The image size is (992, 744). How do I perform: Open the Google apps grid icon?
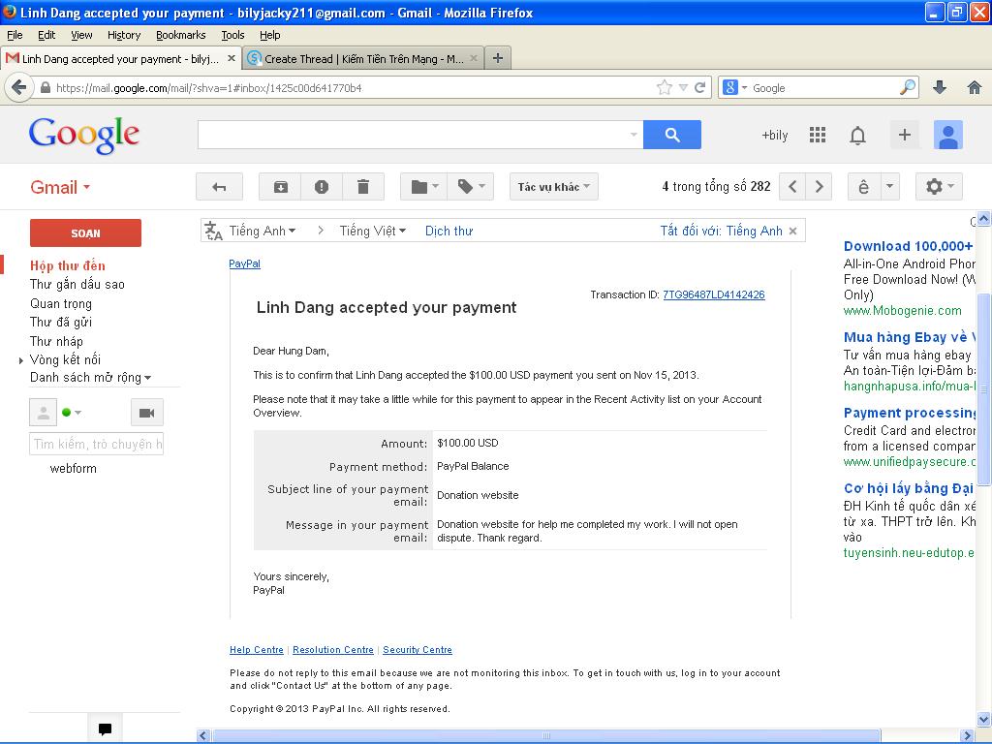[818, 135]
